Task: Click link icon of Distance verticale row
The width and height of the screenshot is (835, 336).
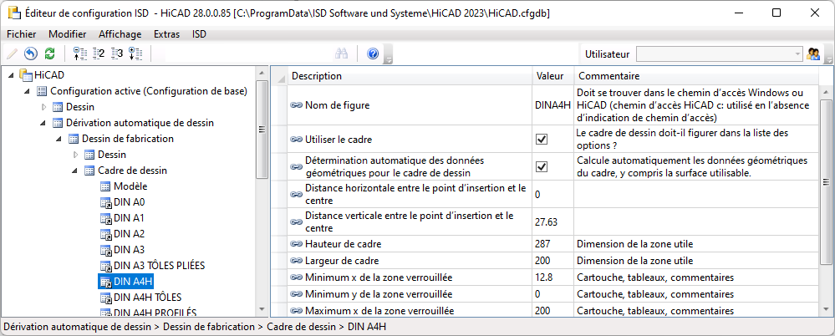Action: tap(297, 222)
